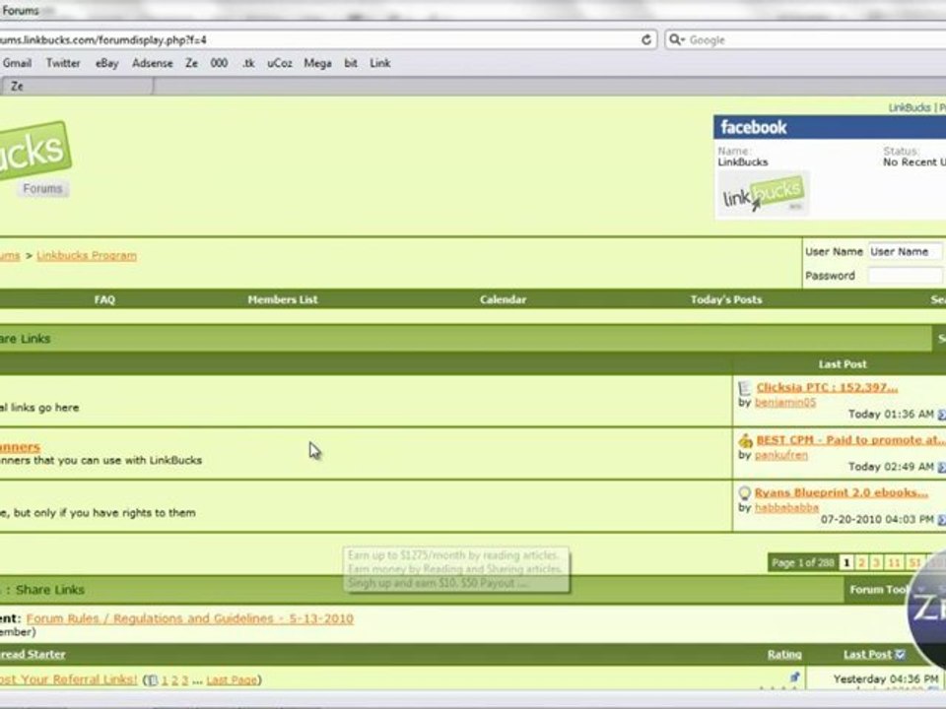This screenshot has width=946, height=709.
Task: Open the Calendar navigation item
Action: coord(504,299)
